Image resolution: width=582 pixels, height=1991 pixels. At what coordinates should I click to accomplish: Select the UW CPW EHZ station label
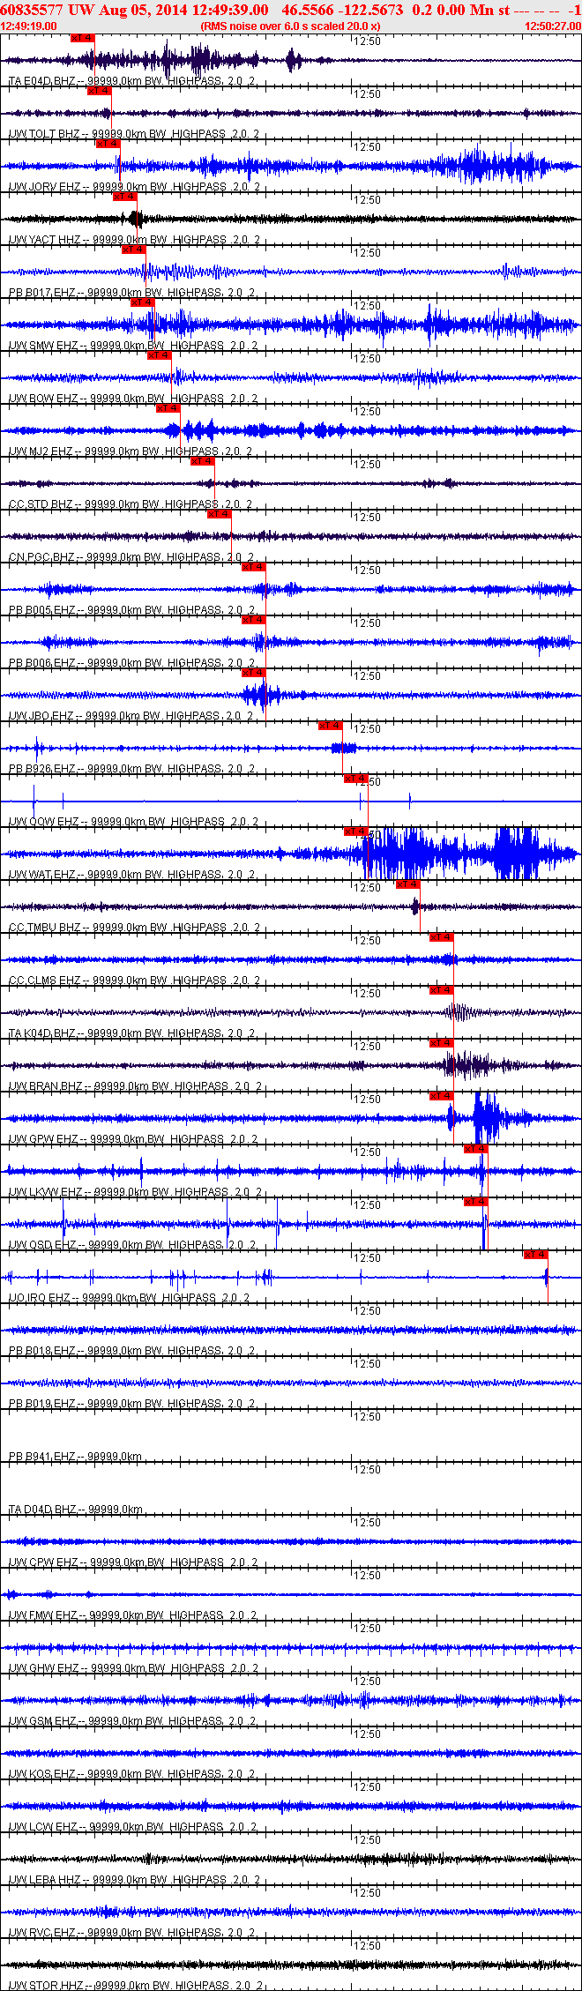point(134,1562)
